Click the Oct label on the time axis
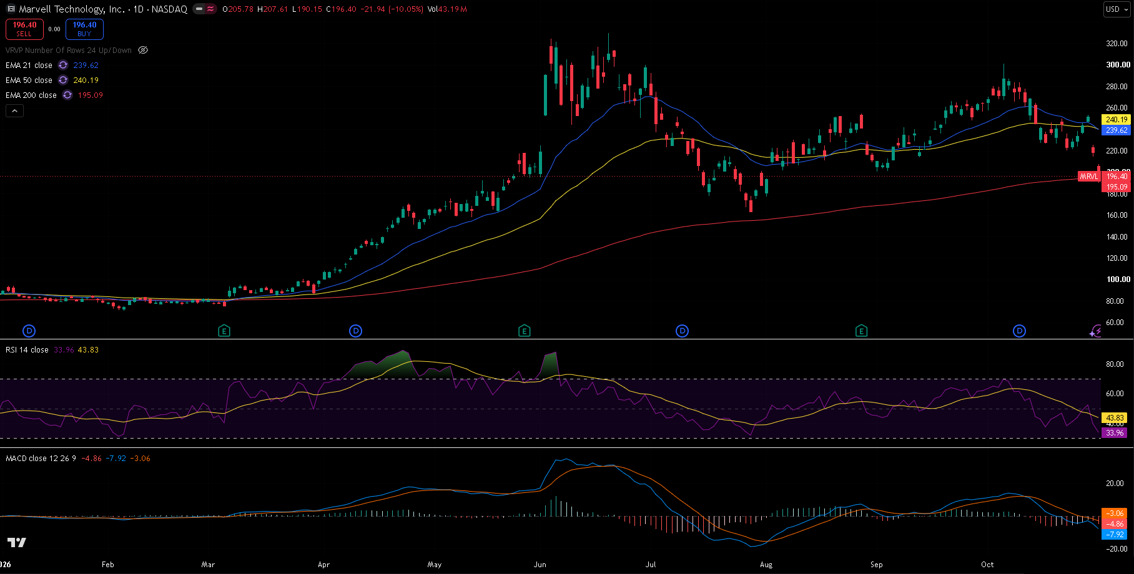 [987, 565]
